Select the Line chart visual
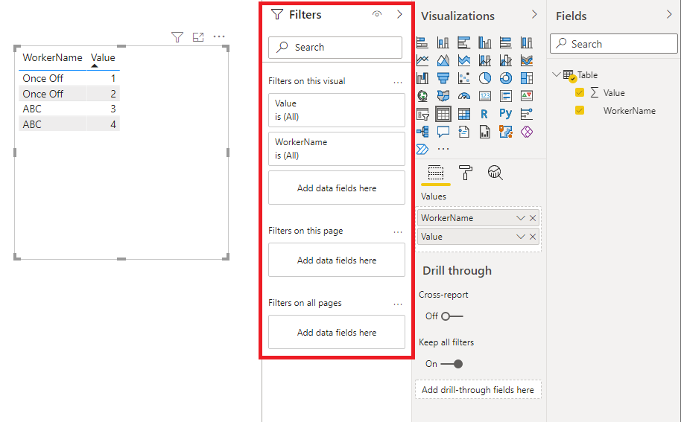The height and width of the screenshot is (422, 681). [x=422, y=60]
